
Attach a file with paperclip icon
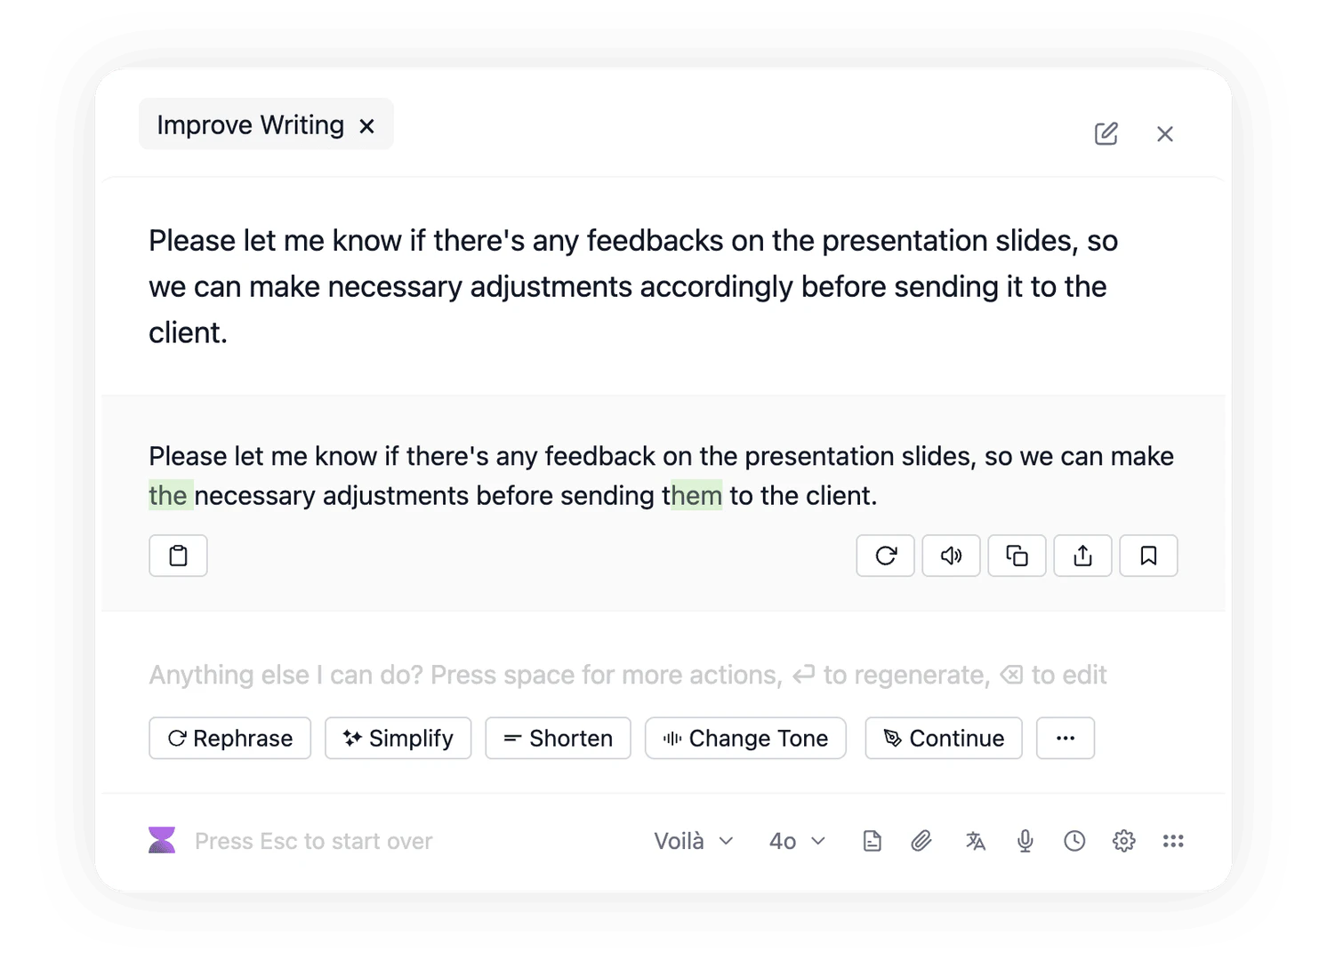point(922,840)
